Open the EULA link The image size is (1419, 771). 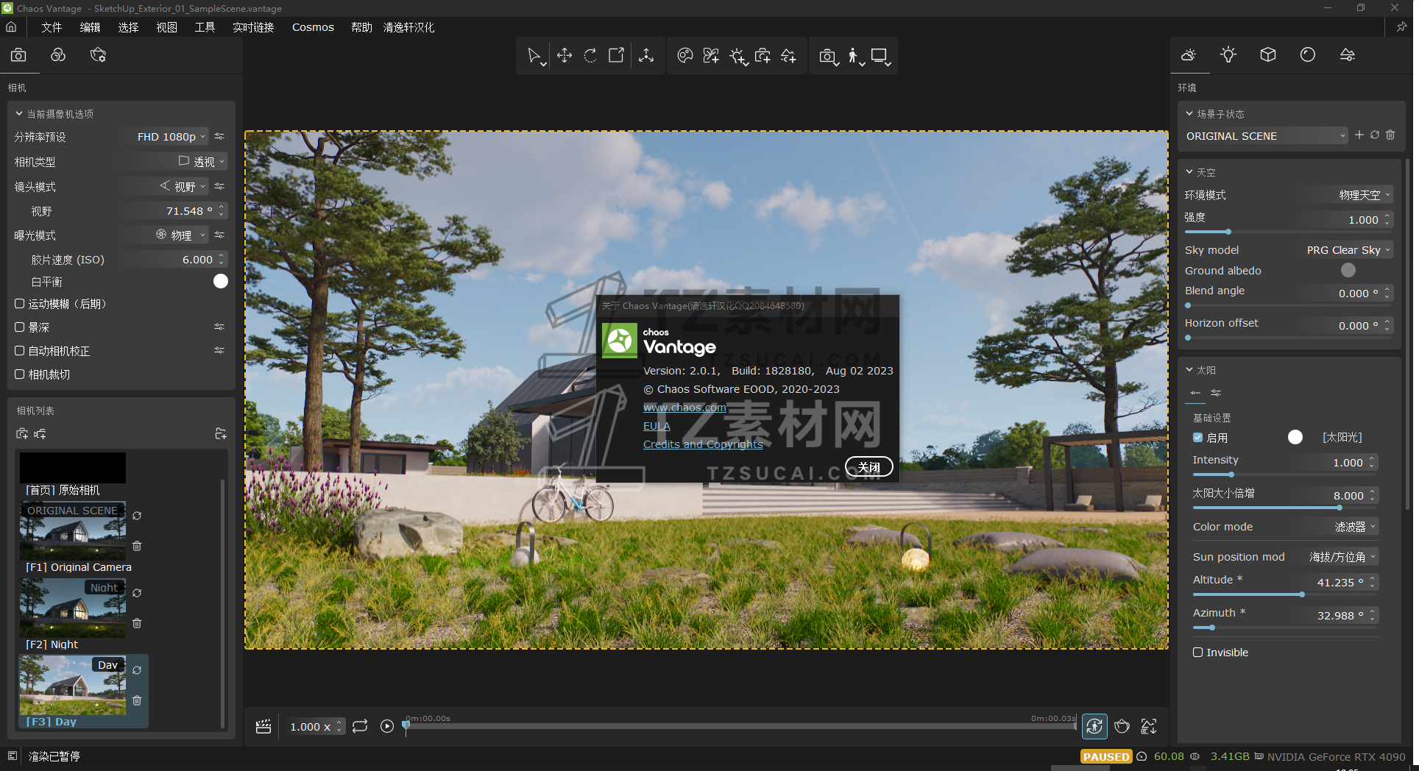657,426
